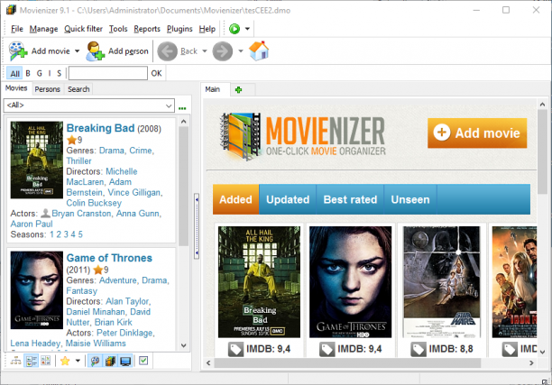Open the <All> collection combo box
The height and width of the screenshot is (385, 552).
pos(89,105)
